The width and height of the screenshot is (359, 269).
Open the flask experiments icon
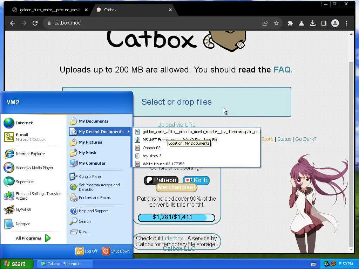click(x=302, y=23)
